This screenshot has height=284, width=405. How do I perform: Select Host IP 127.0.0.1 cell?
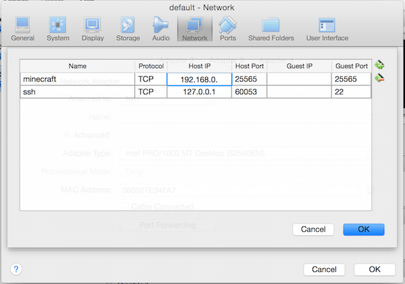(x=199, y=92)
